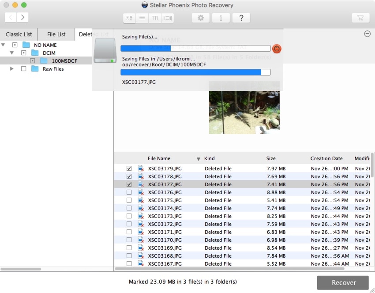Select the XSC03167.JPG file name

(165, 263)
